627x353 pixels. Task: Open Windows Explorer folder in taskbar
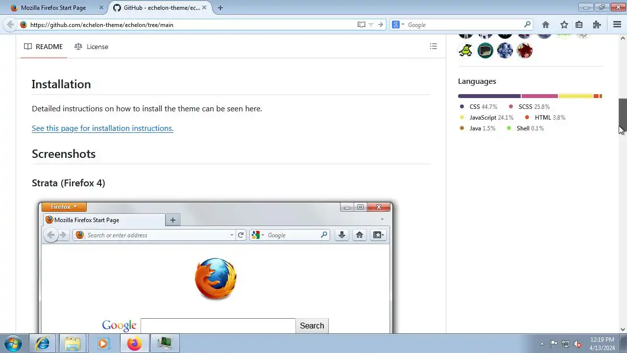(72, 343)
